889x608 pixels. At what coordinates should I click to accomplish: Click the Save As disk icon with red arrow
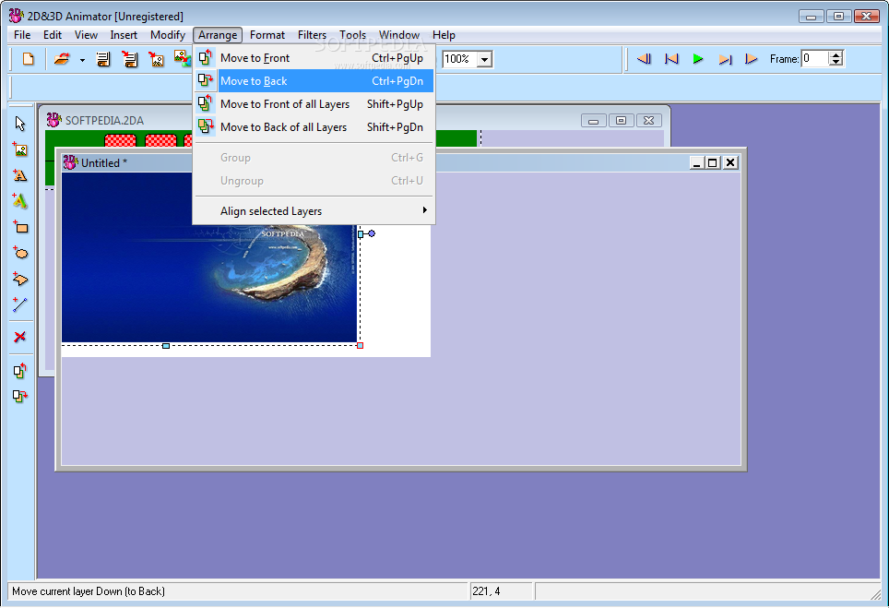pos(130,59)
